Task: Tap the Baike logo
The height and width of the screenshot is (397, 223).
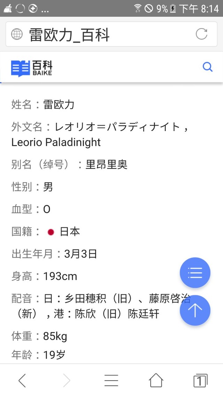Action: point(32,68)
